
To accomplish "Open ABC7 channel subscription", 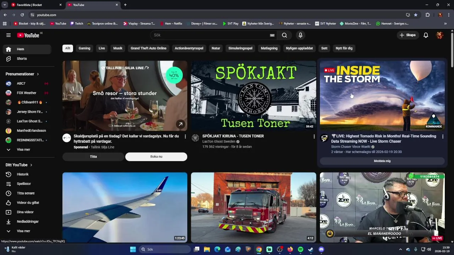I will [27, 83].
